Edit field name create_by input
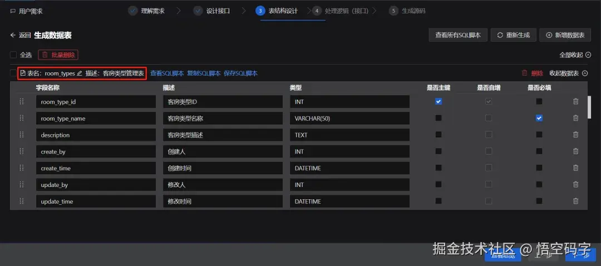Image resolution: width=601 pixels, height=266 pixels. pos(96,151)
